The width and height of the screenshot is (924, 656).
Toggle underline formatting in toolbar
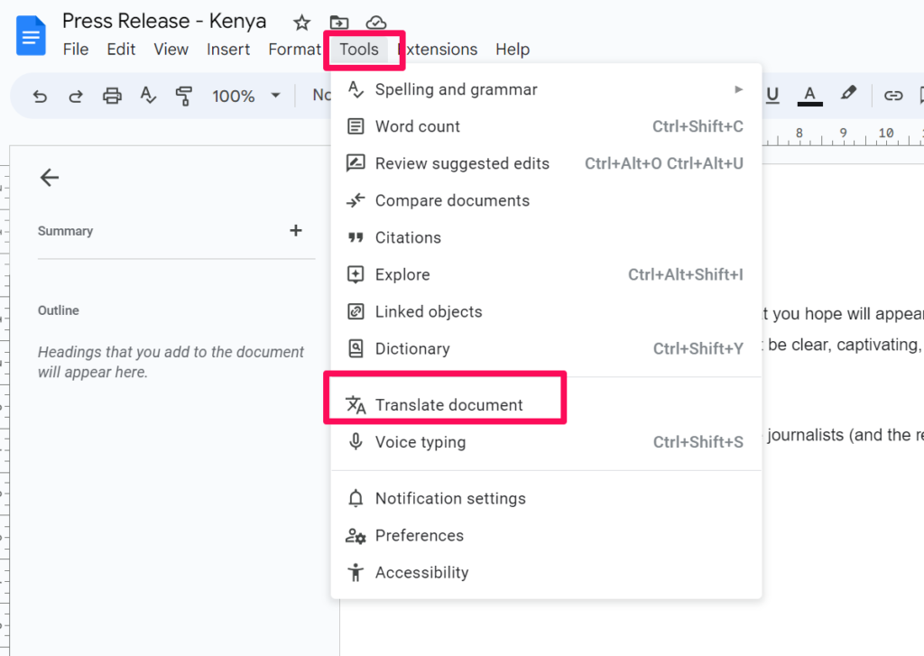[772, 96]
